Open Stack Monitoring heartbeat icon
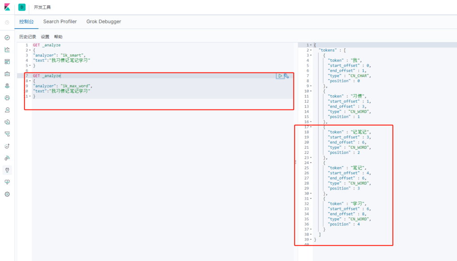 pyautogui.click(x=7, y=182)
